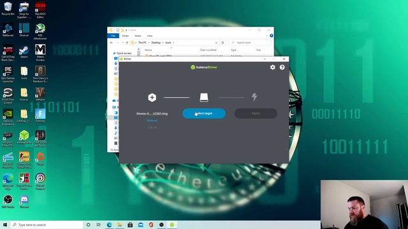Open Valheim desktop shortcut
408x229 pixels.
tap(40, 94)
